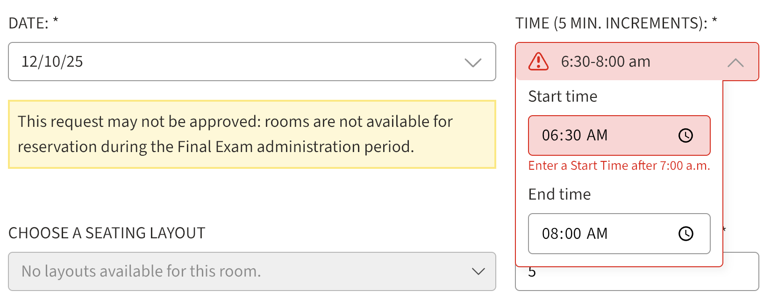
Task: Click the Start Time error message text
Action: click(x=619, y=166)
